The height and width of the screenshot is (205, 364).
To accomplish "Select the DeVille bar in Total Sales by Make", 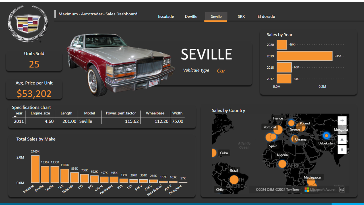I will point(45,175).
